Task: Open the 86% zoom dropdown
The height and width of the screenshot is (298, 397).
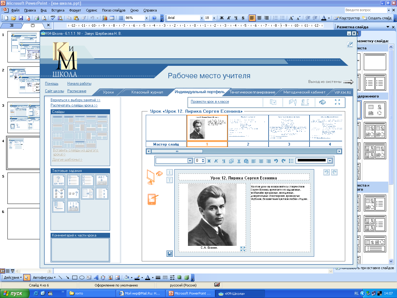Action: pyautogui.click(x=146, y=18)
